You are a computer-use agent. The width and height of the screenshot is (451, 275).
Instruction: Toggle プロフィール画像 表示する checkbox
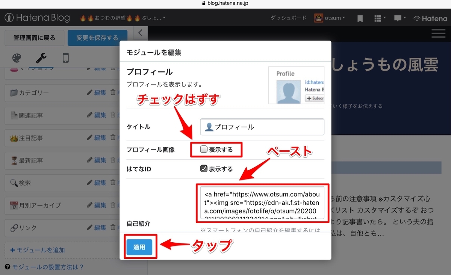pos(204,150)
